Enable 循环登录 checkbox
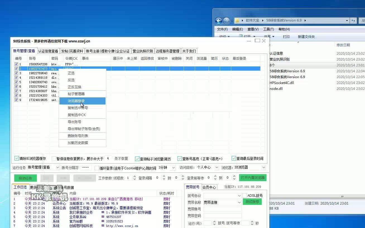The image size is (365, 228). click(97, 168)
